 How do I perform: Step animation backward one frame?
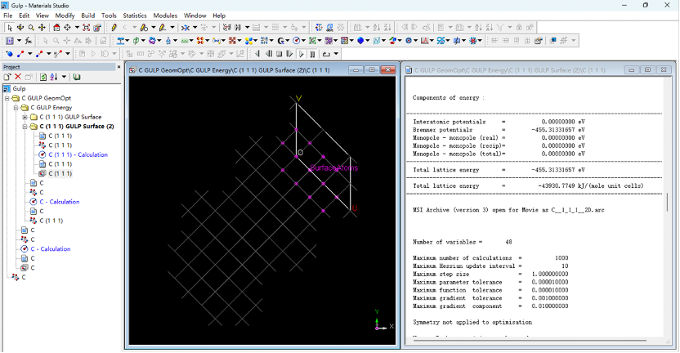268,54
